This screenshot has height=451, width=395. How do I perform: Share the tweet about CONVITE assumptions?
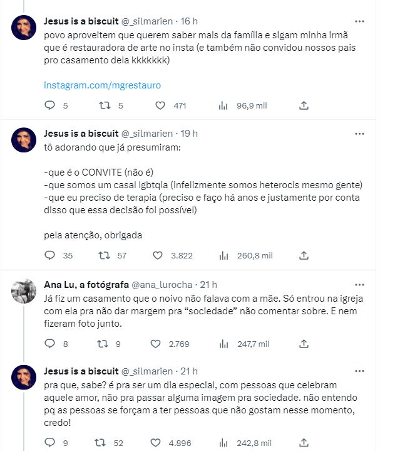pos(304,255)
